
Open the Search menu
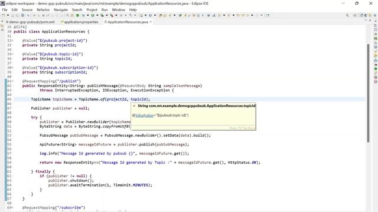point(77,9)
